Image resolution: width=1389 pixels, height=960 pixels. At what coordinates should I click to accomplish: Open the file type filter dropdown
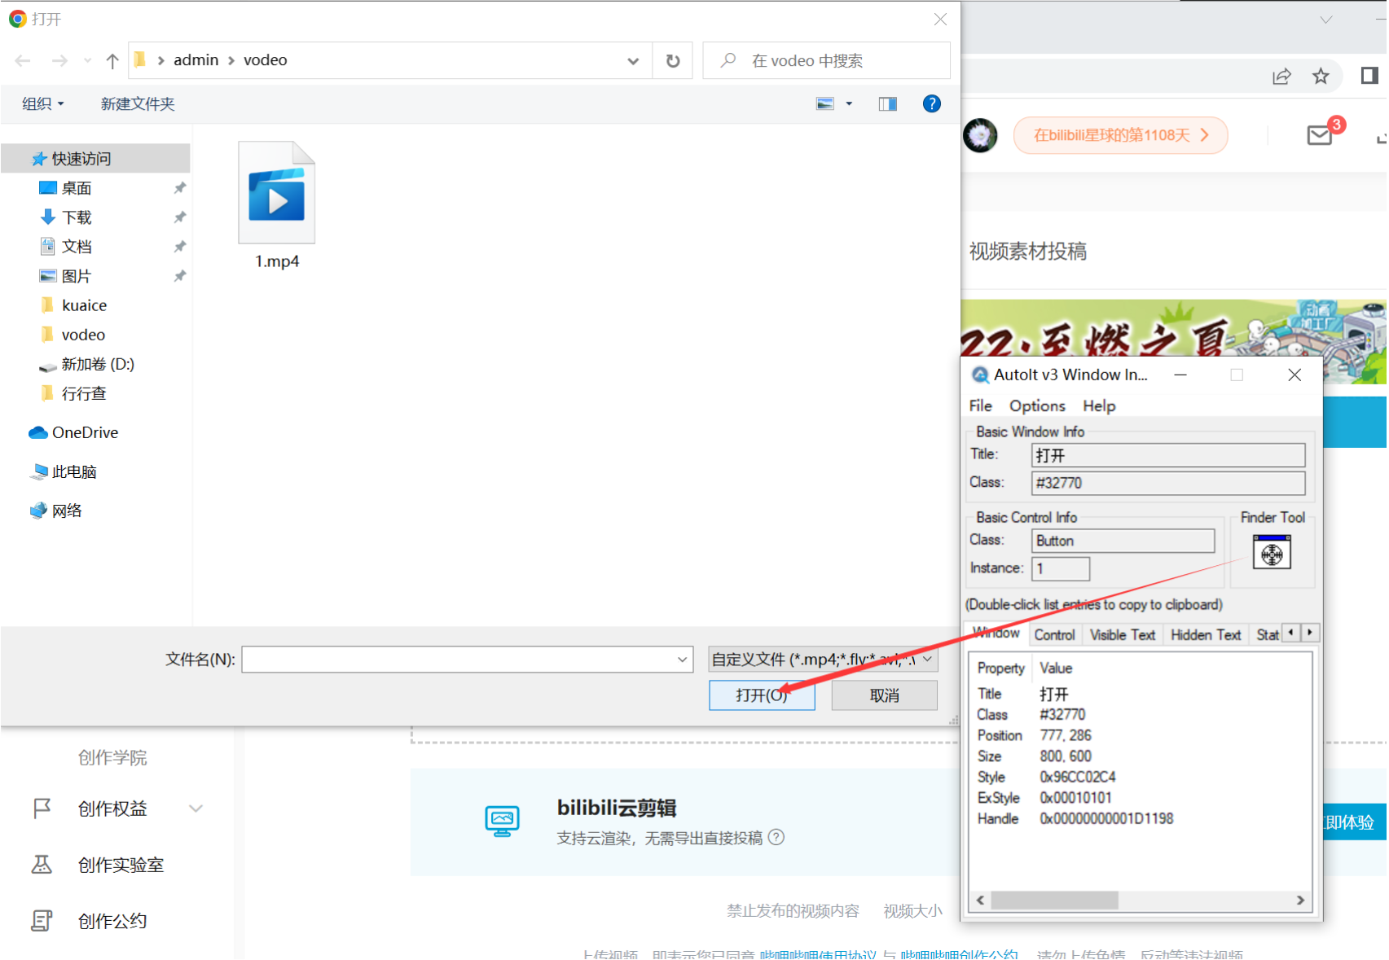pyautogui.click(x=823, y=660)
